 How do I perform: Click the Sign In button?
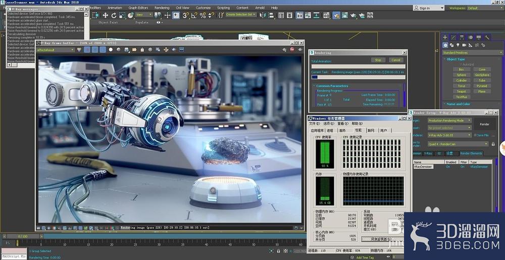[429, 8]
